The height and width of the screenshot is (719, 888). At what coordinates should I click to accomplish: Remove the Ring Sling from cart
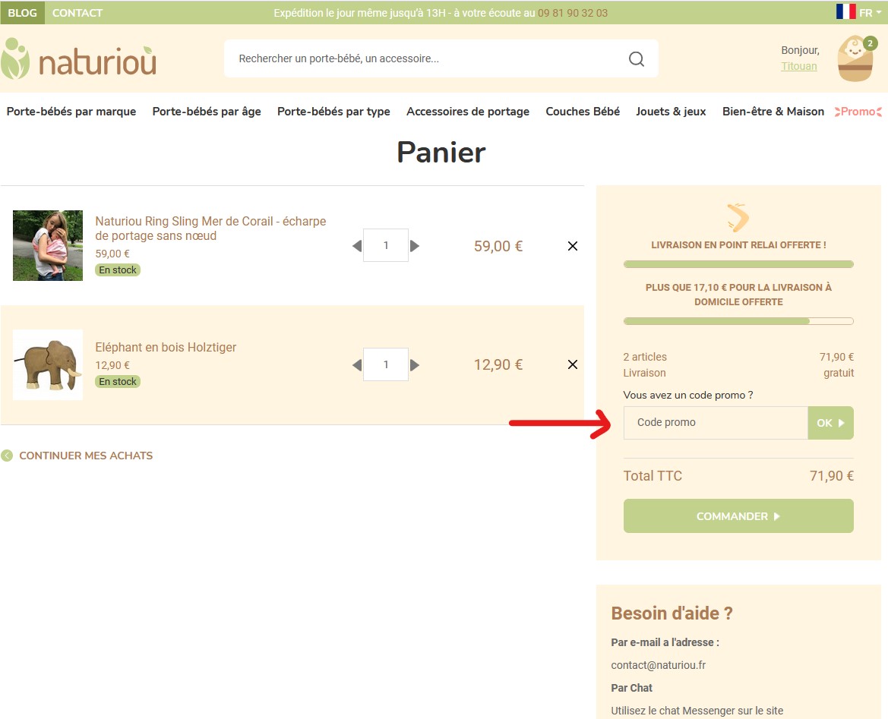click(573, 246)
